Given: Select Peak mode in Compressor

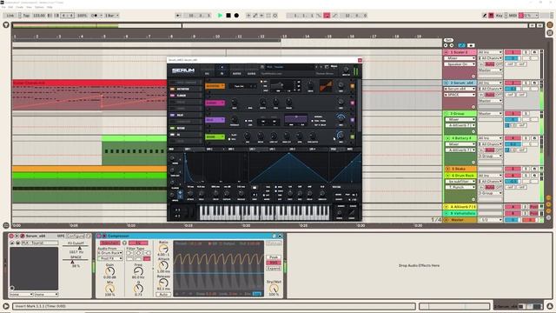Looking at the screenshot, I should click(274, 257).
